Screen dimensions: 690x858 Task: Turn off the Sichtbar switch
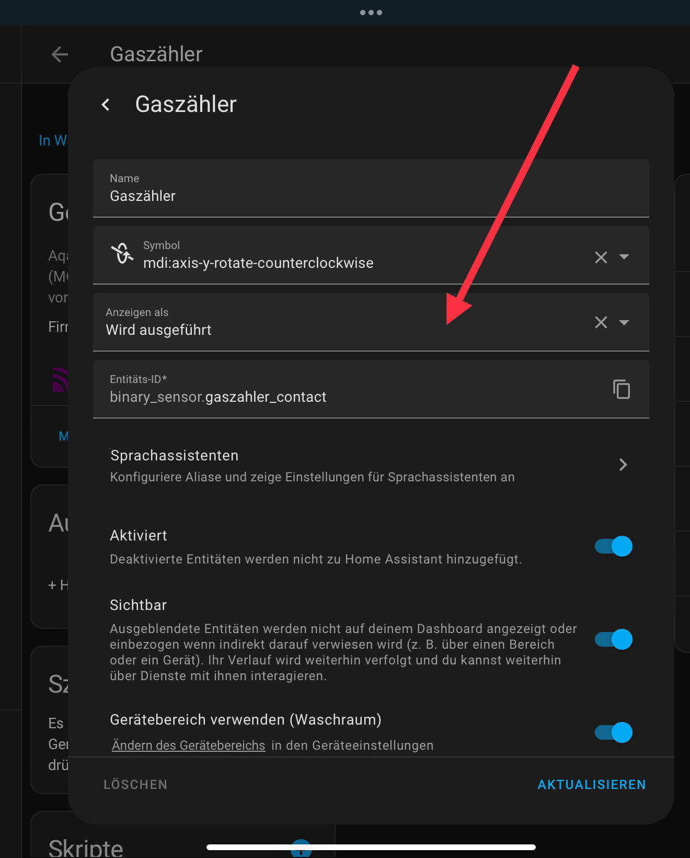click(x=614, y=639)
